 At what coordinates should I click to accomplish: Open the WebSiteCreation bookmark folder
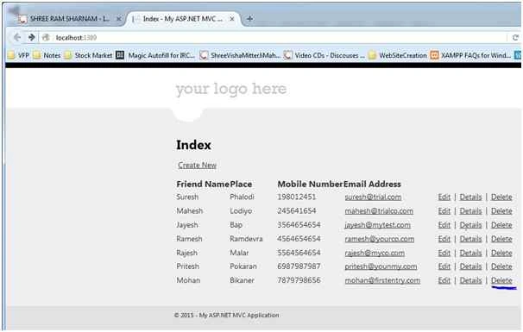pyautogui.click(x=398, y=55)
